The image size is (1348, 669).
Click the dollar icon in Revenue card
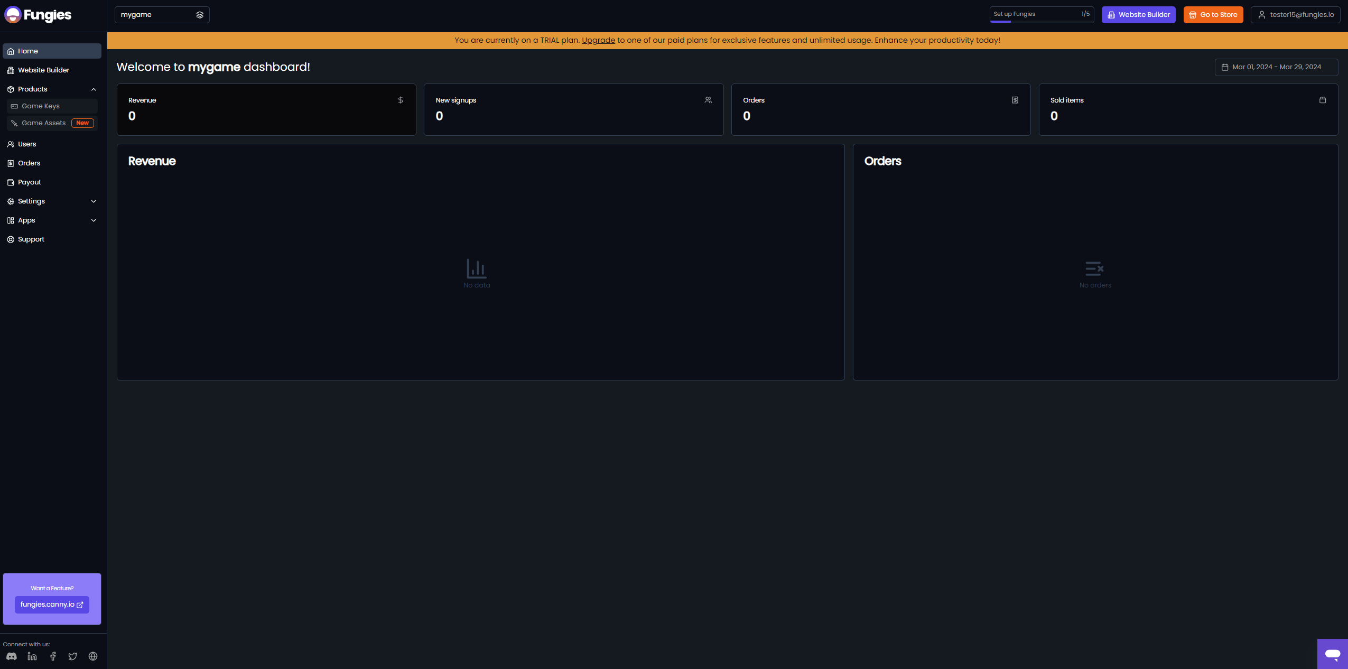pyautogui.click(x=401, y=100)
